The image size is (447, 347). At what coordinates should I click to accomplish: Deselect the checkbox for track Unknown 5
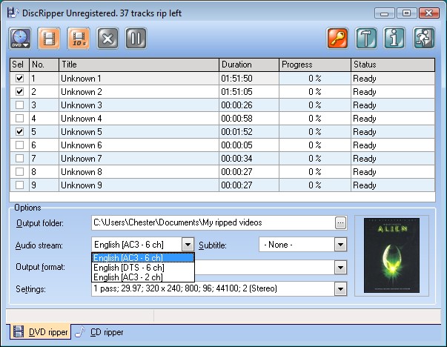(x=19, y=132)
